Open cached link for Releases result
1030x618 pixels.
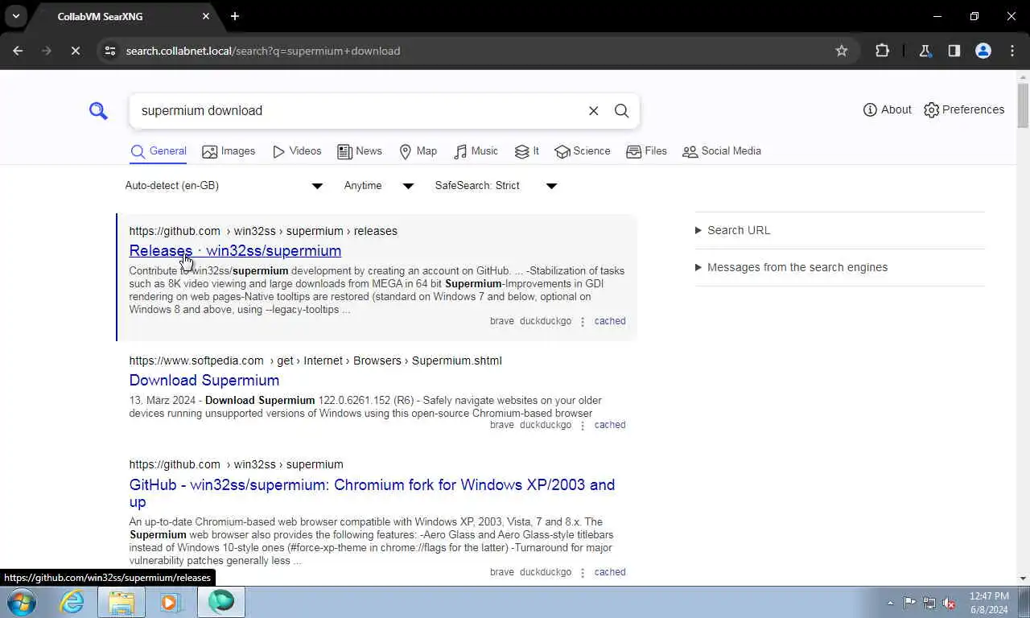(610, 321)
